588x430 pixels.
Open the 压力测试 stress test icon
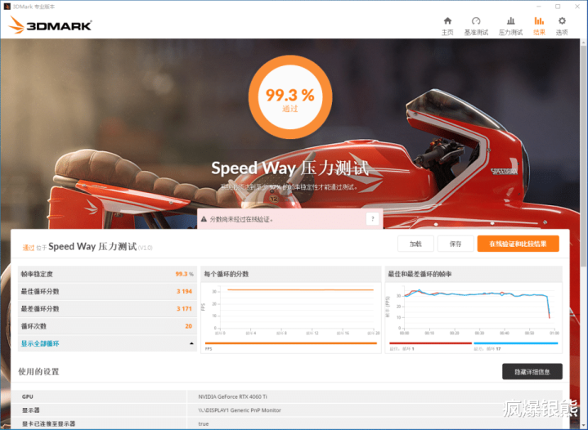click(x=510, y=26)
